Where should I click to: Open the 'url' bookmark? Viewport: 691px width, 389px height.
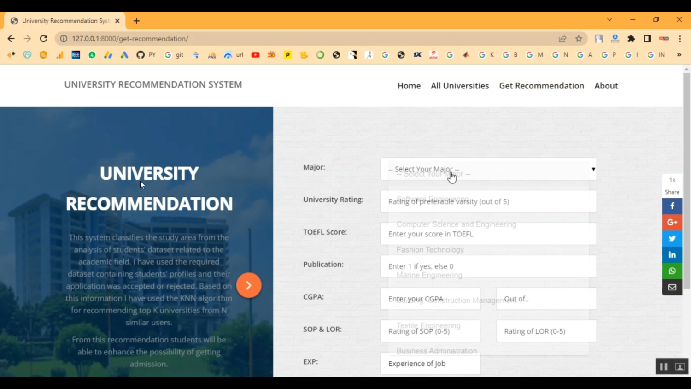click(x=234, y=55)
